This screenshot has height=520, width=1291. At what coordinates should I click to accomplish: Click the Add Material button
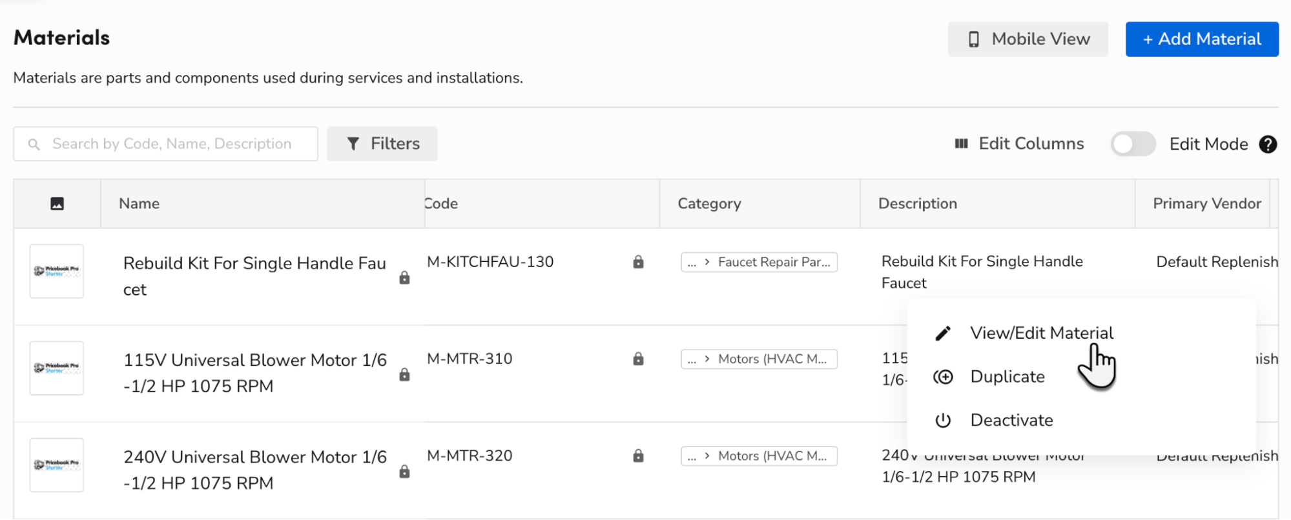click(x=1202, y=39)
